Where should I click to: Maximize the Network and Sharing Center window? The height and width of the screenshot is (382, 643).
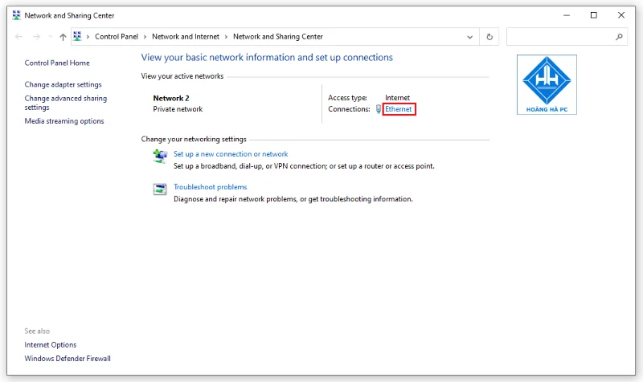(x=594, y=15)
